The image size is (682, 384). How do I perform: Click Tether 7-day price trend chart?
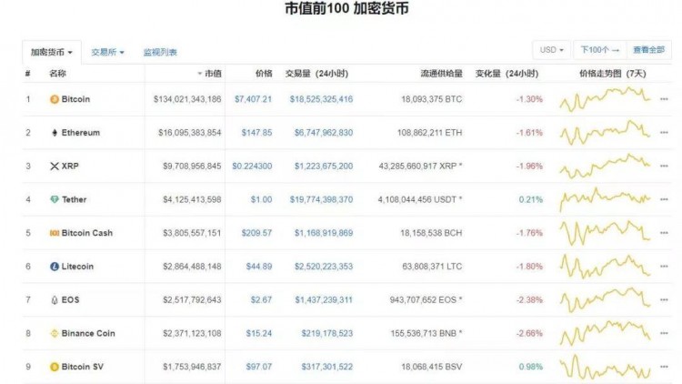click(x=605, y=199)
